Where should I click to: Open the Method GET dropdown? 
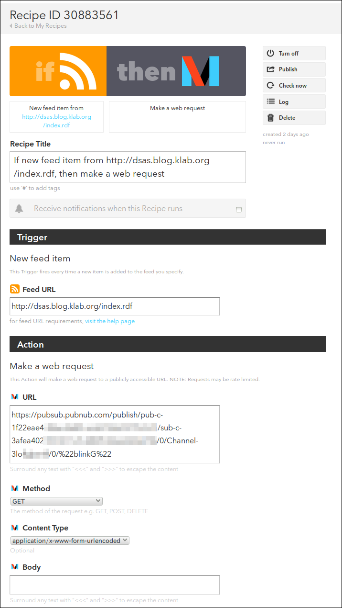point(56,501)
